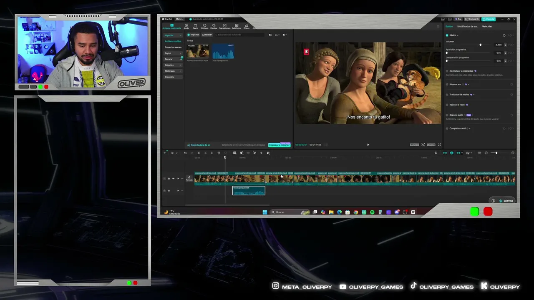Open File Explorer from the taskbar
Image resolution: width=534 pixels, height=300 pixels.
(331, 212)
